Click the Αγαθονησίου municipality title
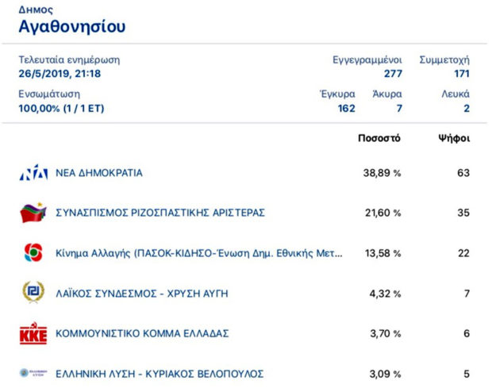The width and height of the screenshot is (492, 392). (x=72, y=27)
